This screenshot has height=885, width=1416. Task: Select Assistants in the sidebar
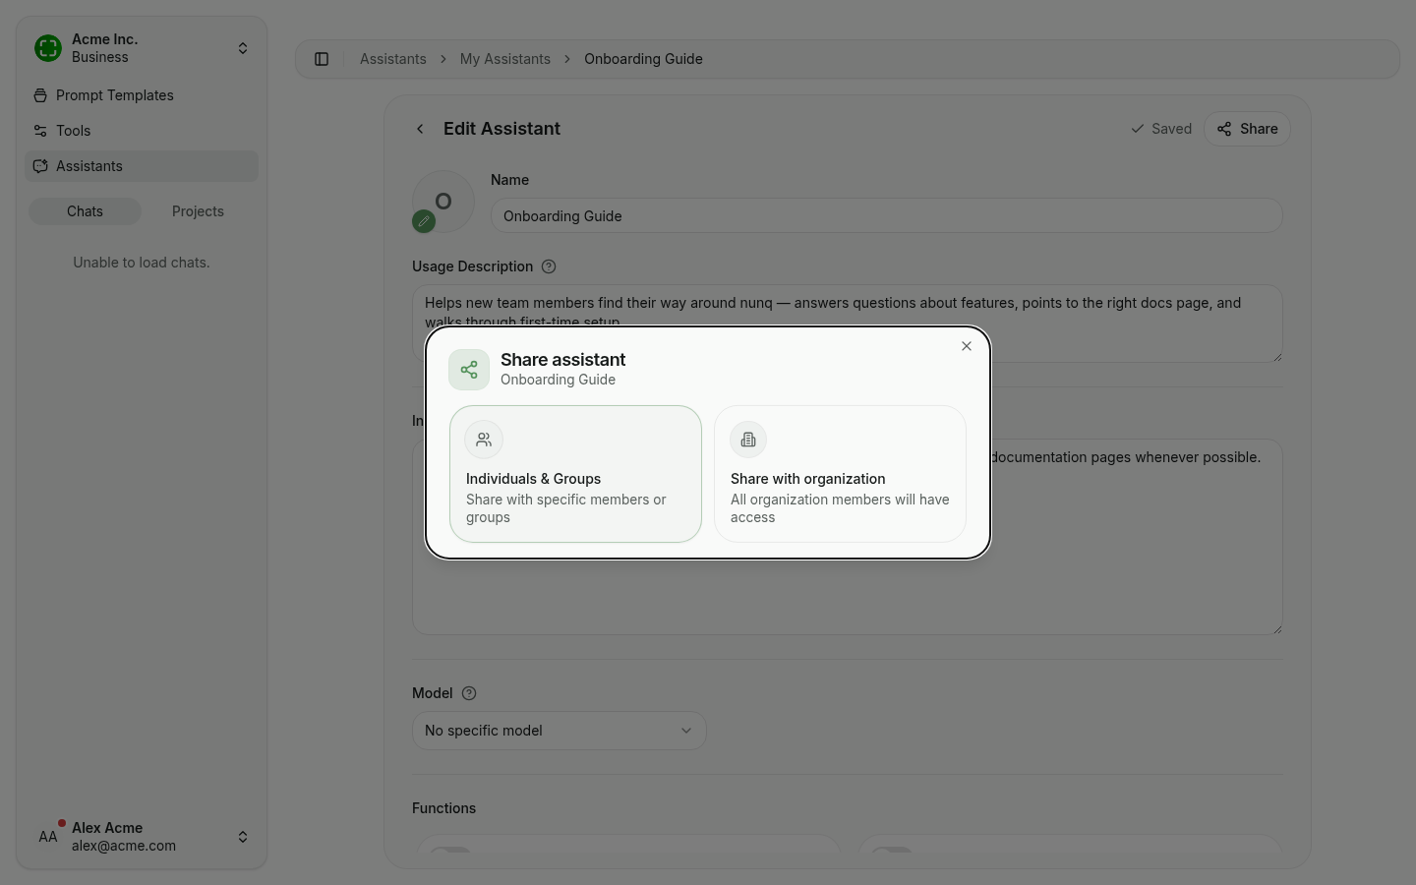142,166
